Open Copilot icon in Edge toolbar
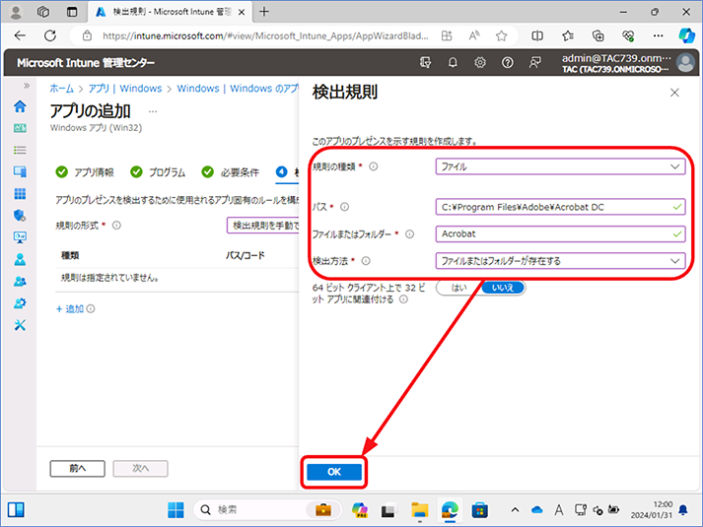 [686, 35]
